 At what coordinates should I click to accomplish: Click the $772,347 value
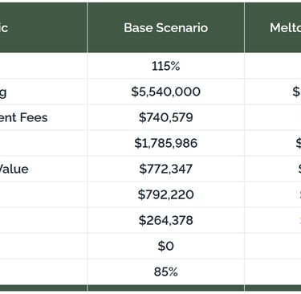tap(166, 169)
